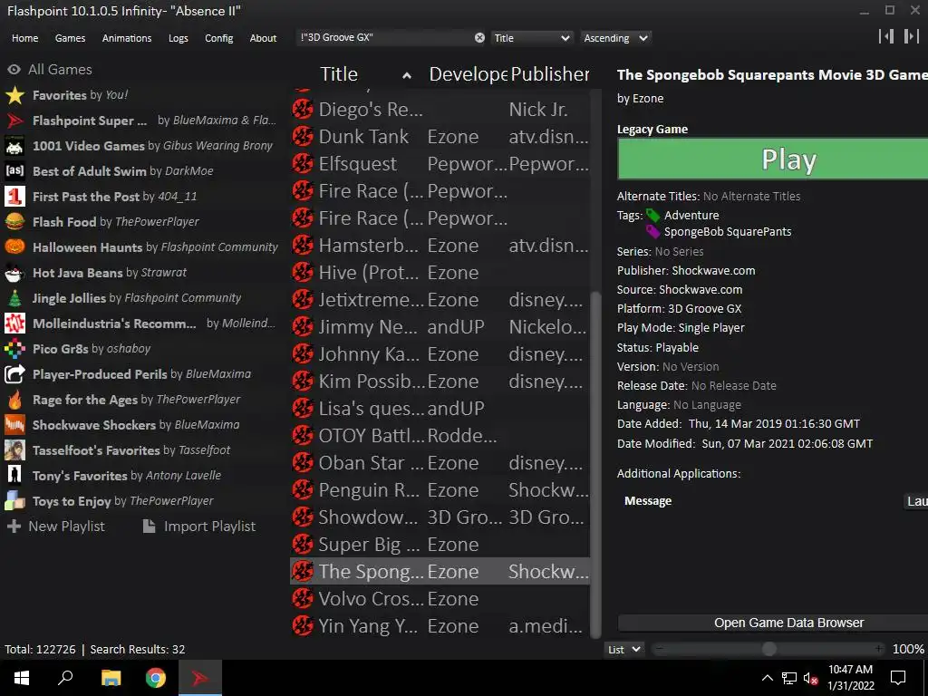Click the slider plus end to enlarge
Viewport: 928px width, 696px height.
point(879,649)
